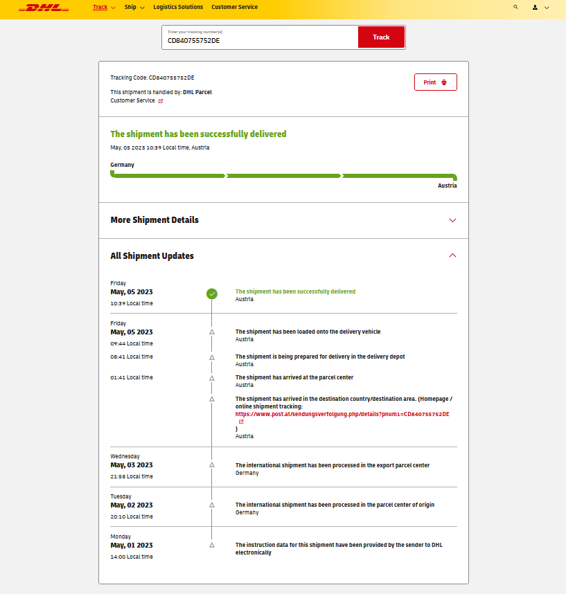Image resolution: width=566 pixels, height=594 pixels.
Task: Click the green delivered checkmark icon
Action: coord(212,294)
